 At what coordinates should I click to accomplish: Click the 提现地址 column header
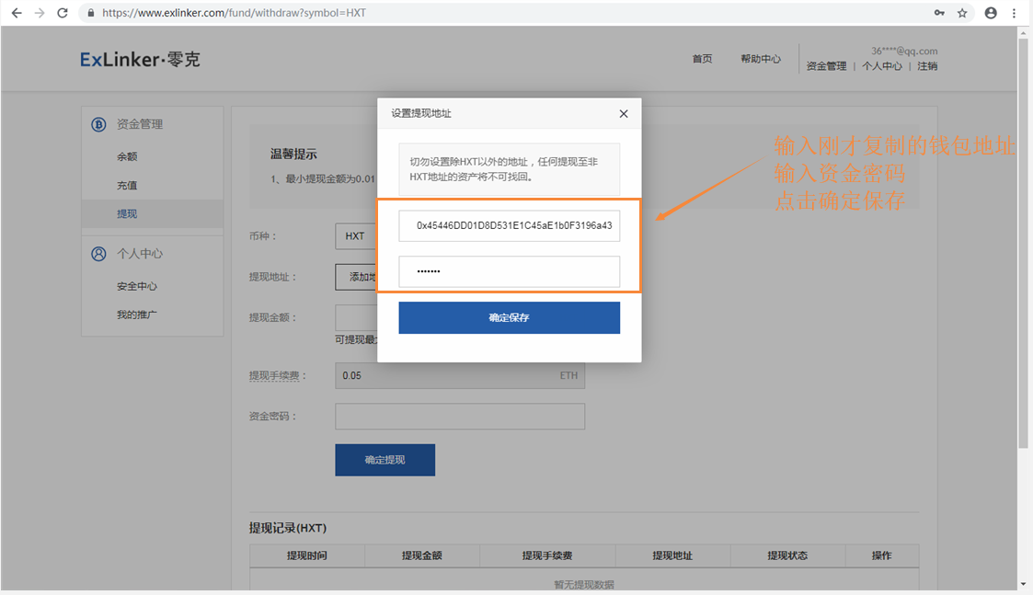click(x=672, y=555)
